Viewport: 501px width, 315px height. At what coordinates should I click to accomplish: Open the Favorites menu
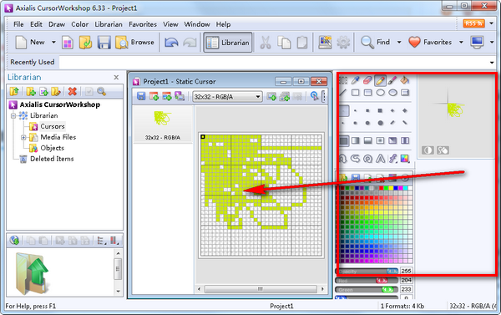(143, 24)
